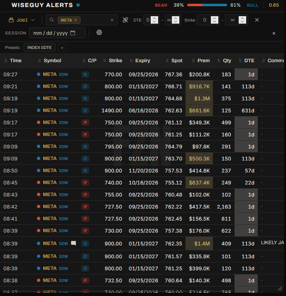Sort by Qty column header
286x296 pixels.
click(227, 61)
